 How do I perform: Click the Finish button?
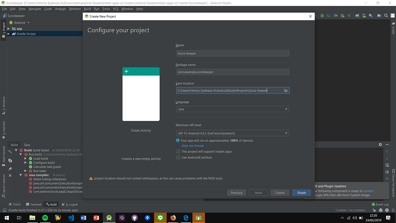click(302, 193)
